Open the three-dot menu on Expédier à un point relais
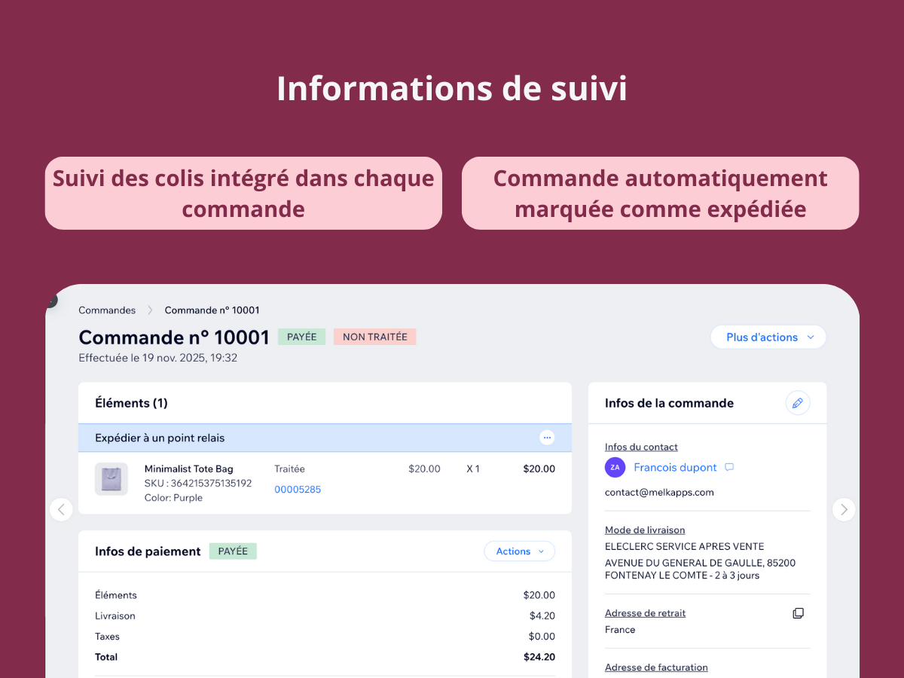904x678 pixels. click(547, 438)
